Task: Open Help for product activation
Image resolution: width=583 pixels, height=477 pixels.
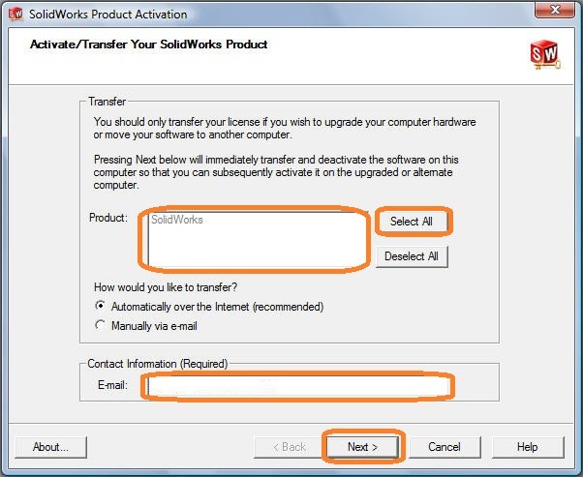Action: pos(528,447)
